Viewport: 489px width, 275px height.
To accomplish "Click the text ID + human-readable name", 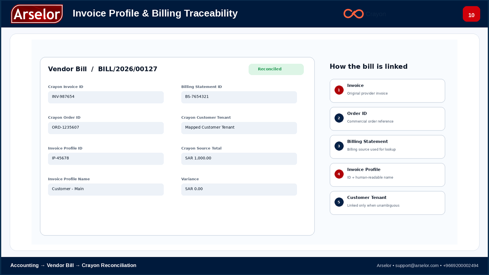I will [370, 178].
